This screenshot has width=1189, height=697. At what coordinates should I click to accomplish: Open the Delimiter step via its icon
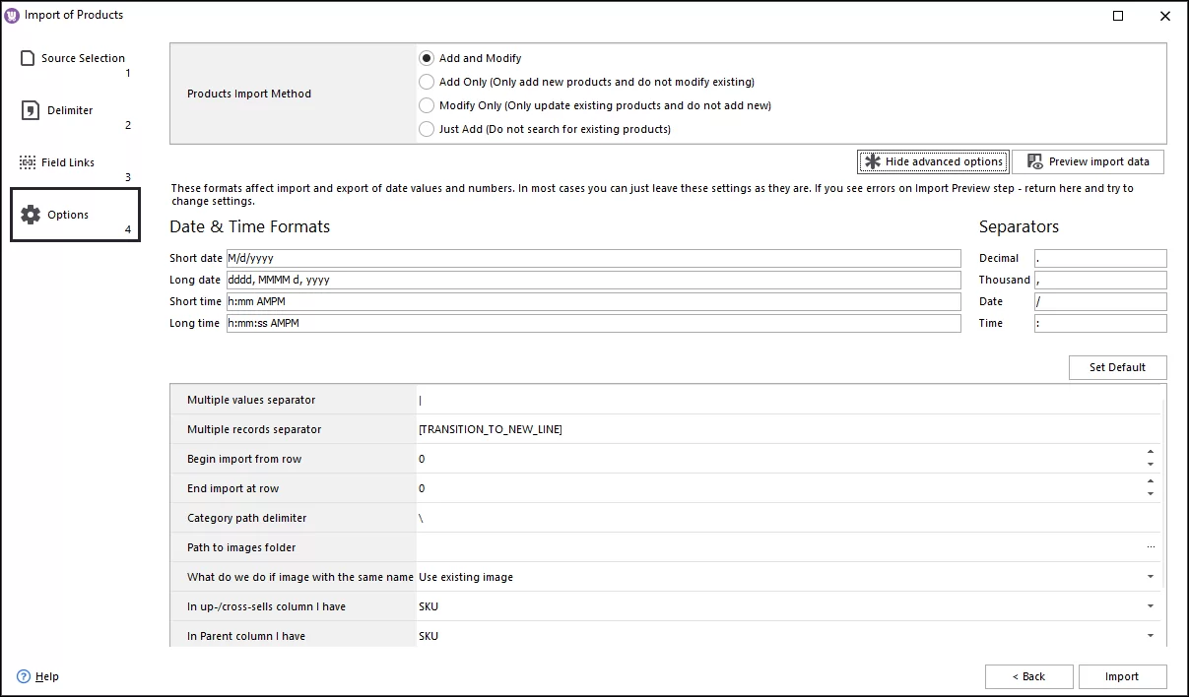pos(26,110)
